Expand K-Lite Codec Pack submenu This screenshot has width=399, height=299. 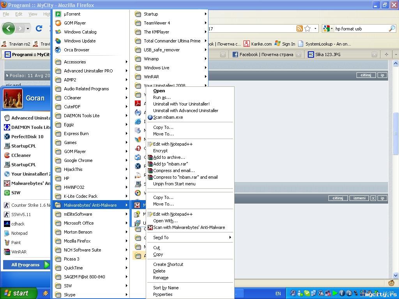point(91,196)
